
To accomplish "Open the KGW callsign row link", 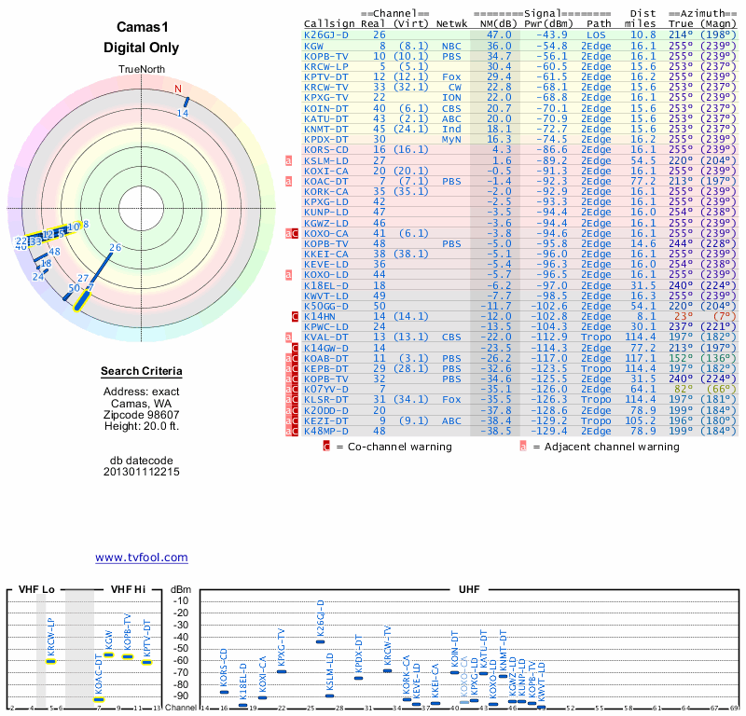I will pos(314,45).
